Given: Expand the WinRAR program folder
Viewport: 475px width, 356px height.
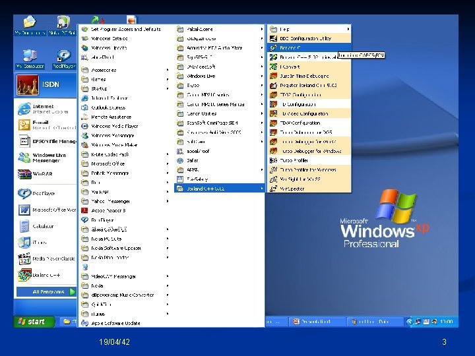Looking at the screenshot, I should 125,192.
